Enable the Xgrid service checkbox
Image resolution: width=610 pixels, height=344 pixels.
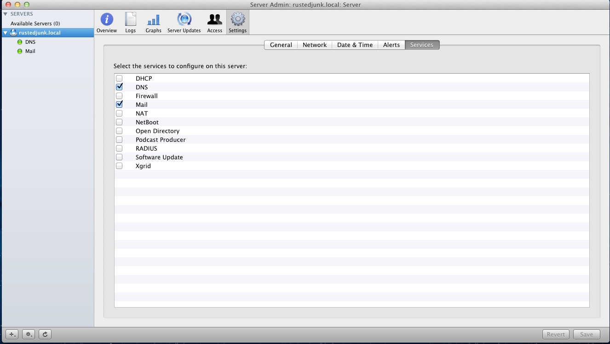click(119, 166)
